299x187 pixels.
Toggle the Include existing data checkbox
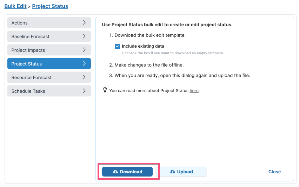point(117,46)
